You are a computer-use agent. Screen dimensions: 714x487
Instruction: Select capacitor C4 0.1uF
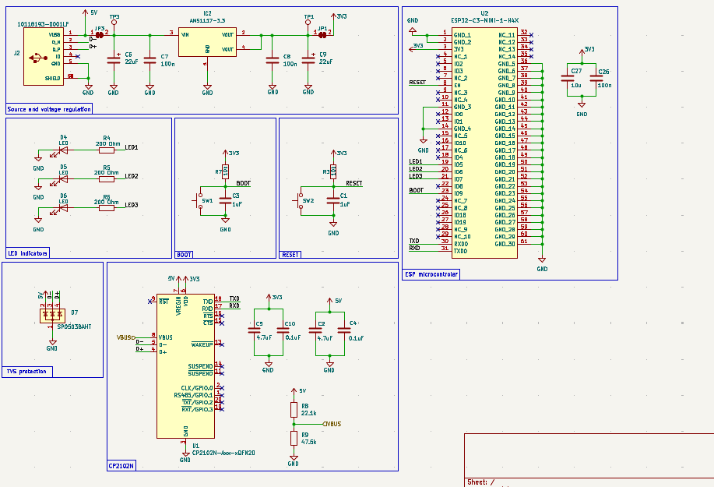coord(344,330)
